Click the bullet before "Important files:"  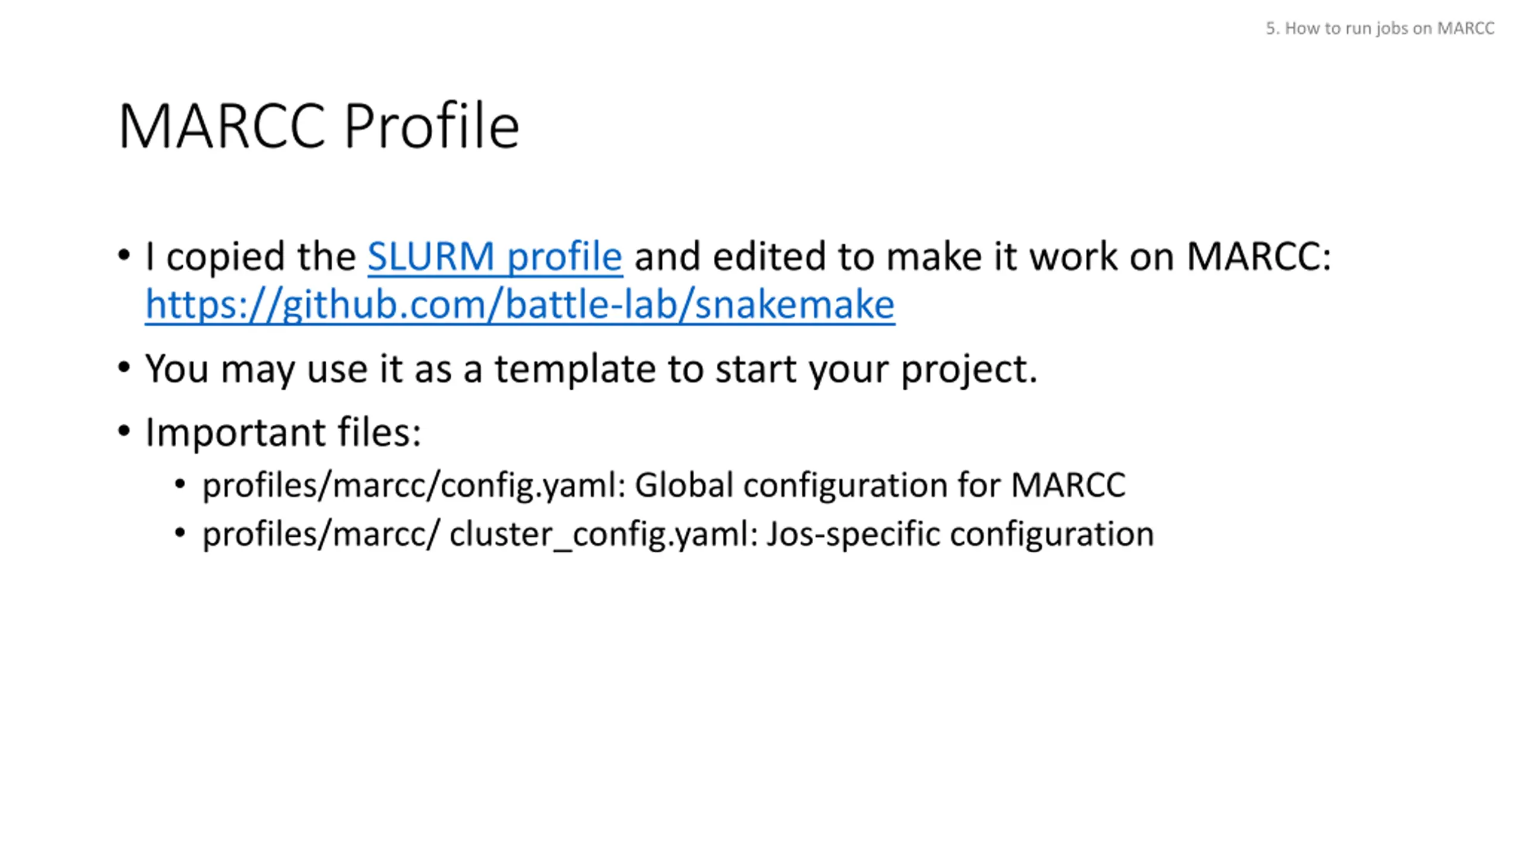coord(124,431)
